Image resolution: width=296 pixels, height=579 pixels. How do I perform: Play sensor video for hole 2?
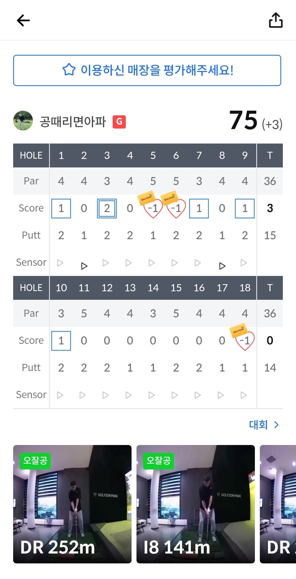(84, 266)
